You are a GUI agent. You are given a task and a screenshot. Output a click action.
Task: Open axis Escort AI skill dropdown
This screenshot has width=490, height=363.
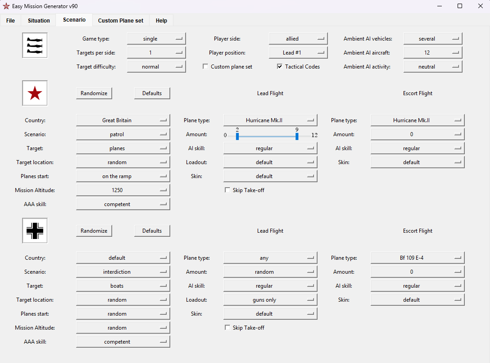tap(417, 286)
